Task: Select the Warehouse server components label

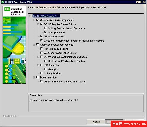Action: (x=57, y=20)
